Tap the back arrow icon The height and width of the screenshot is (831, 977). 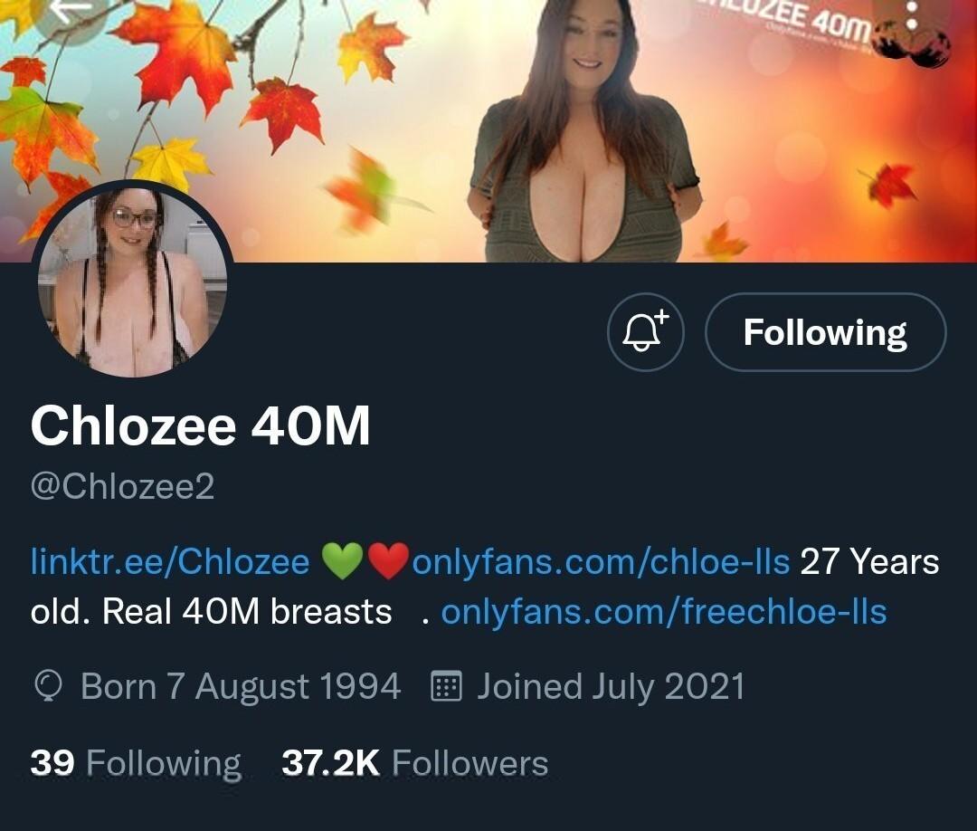70,13
